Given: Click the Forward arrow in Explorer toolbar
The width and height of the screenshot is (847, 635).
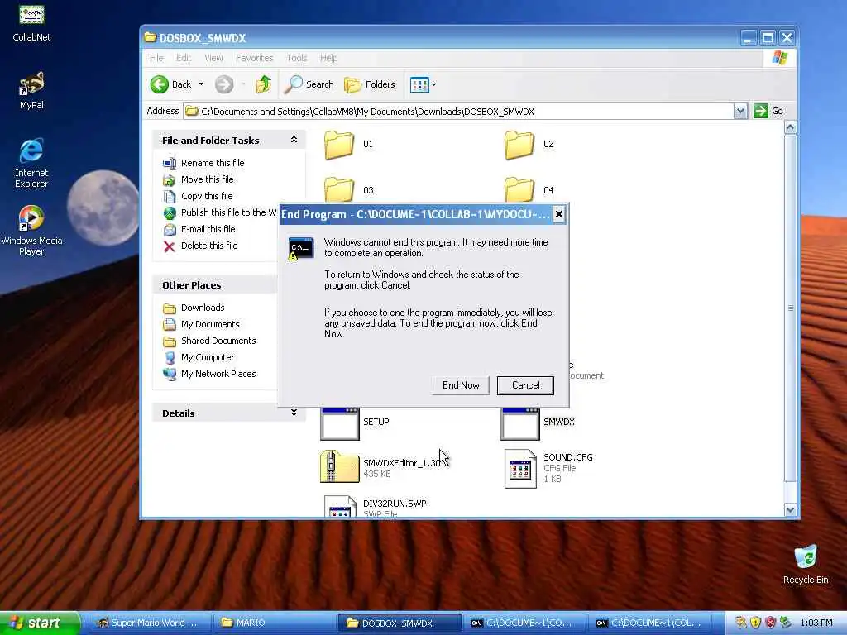Looking at the screenshot, I should [224, 84].
